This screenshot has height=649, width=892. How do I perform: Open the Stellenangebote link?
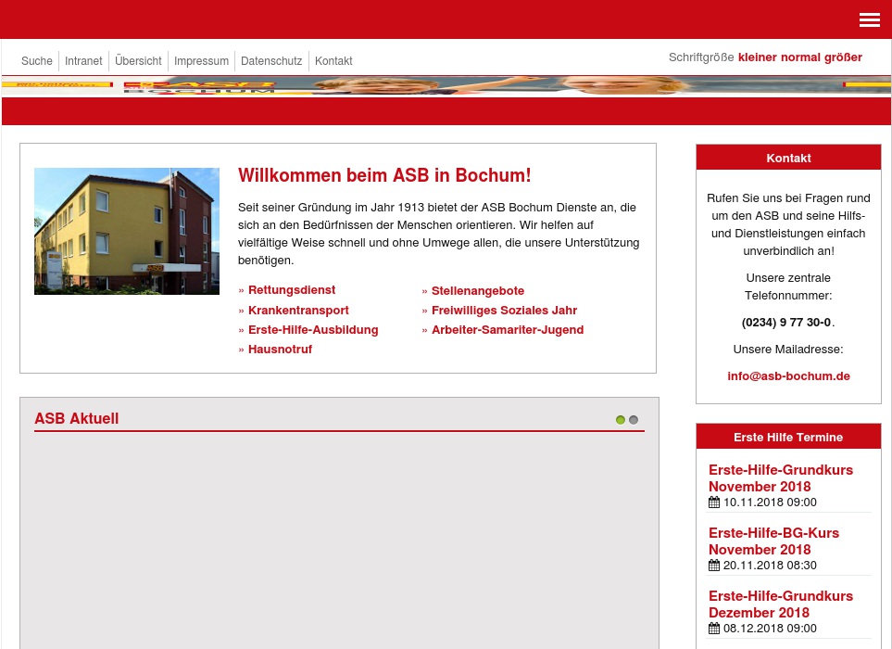(478, 291)
